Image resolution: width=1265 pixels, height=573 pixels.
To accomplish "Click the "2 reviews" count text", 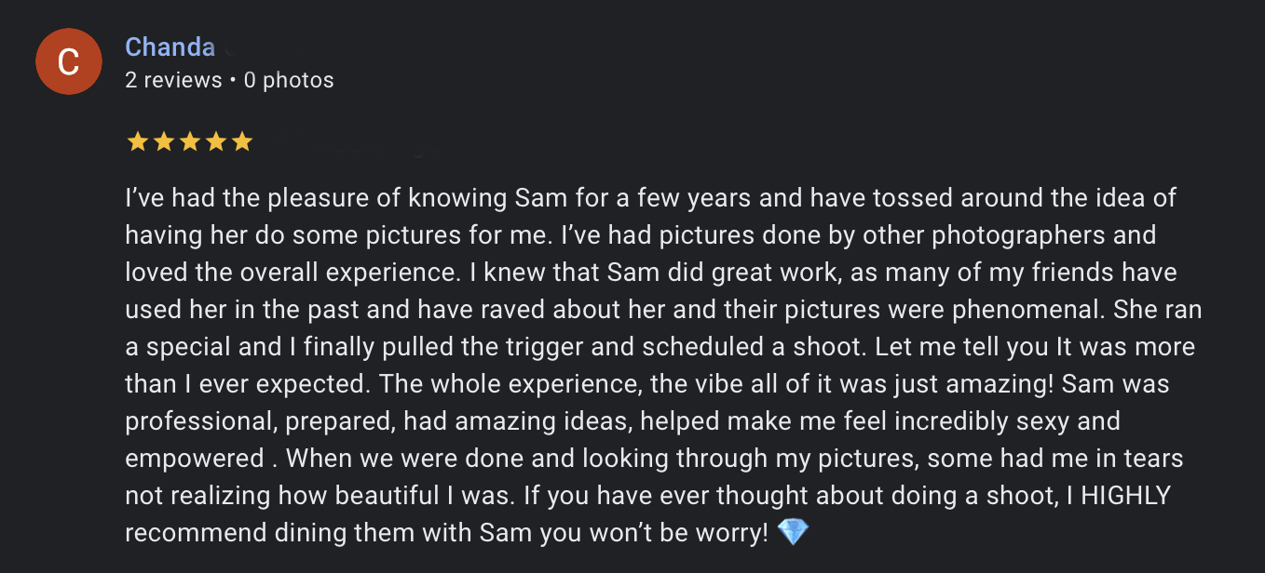I will 173,80.
